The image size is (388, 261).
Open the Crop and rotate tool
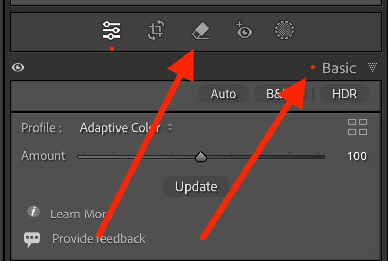pos(156,30)
